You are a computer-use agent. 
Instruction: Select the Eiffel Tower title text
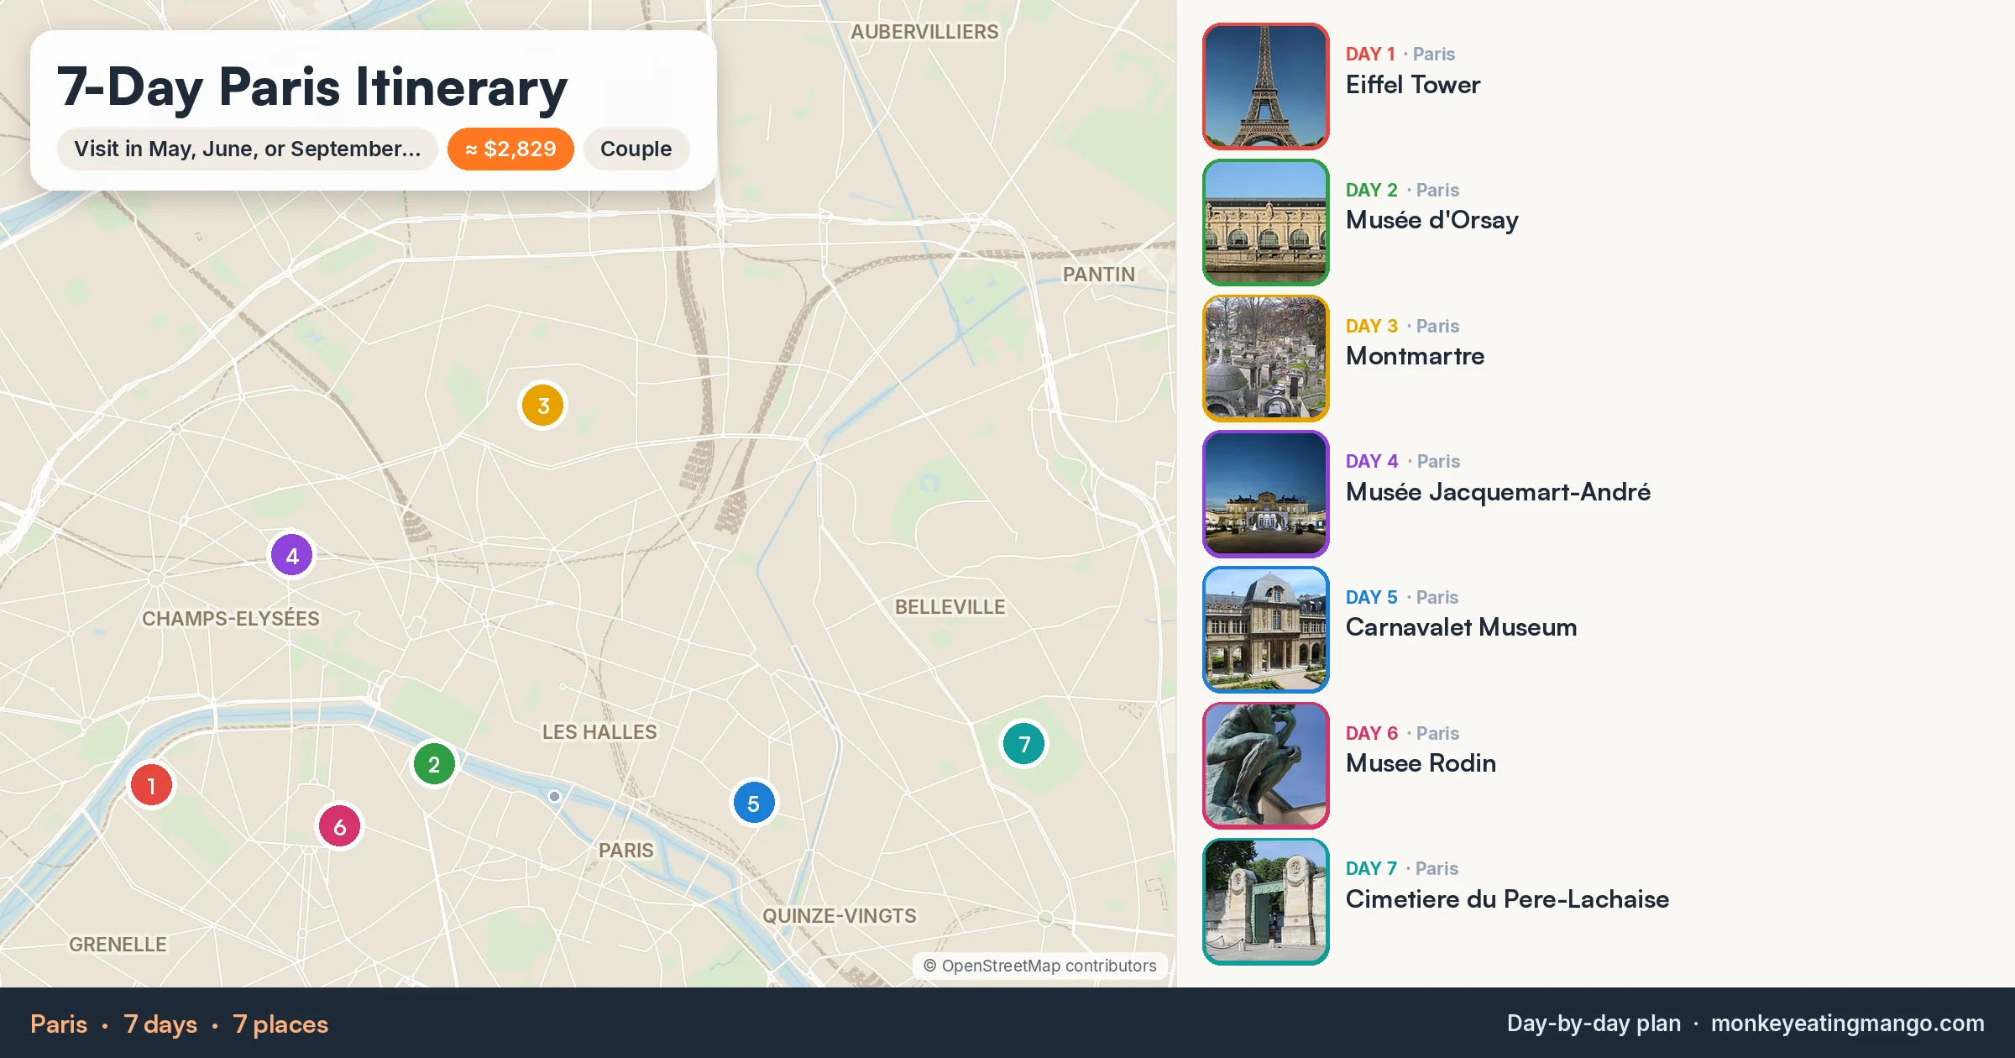(x=1413, y=85)
